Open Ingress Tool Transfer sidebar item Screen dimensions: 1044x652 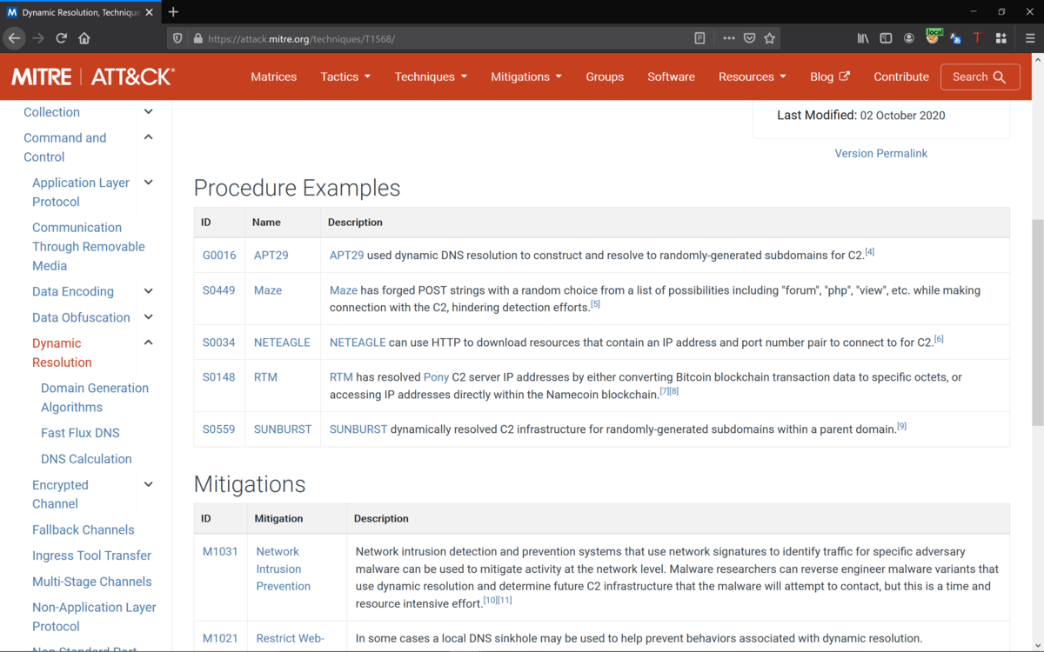click(91, 556)
